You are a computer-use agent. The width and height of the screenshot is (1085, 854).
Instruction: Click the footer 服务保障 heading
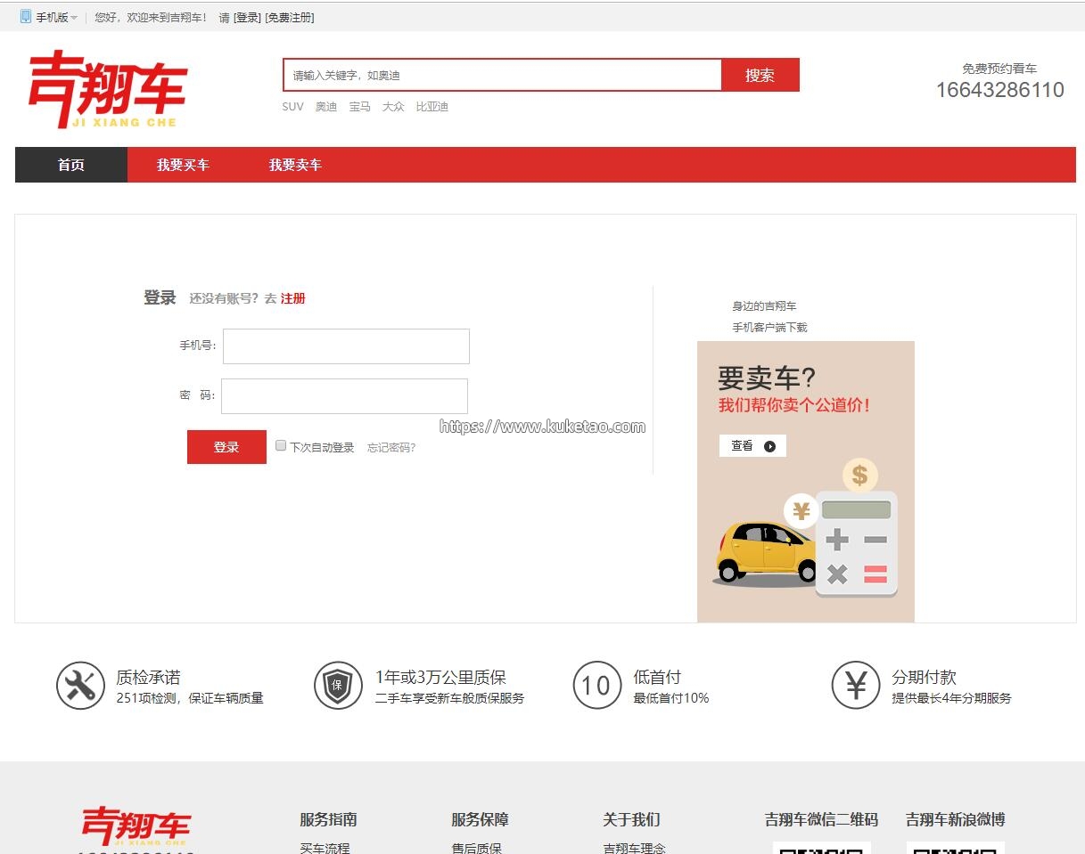click(480, 819)
